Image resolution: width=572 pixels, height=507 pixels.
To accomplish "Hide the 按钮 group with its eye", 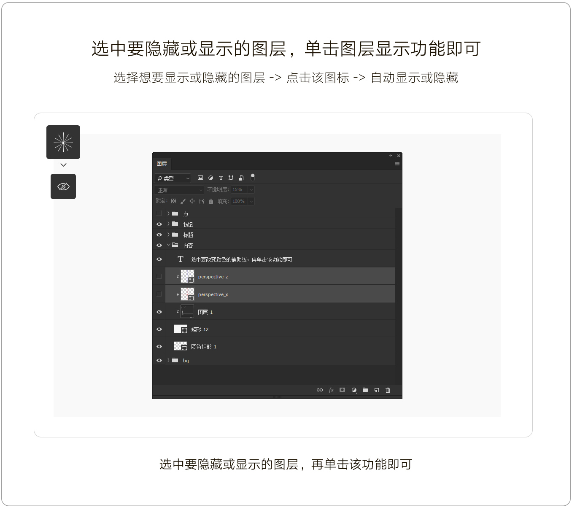I will point(159,224).
